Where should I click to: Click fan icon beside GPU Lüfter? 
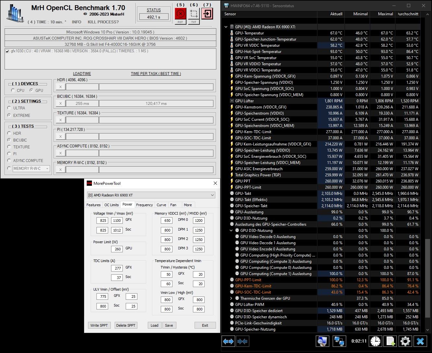[x=232, y=101]
